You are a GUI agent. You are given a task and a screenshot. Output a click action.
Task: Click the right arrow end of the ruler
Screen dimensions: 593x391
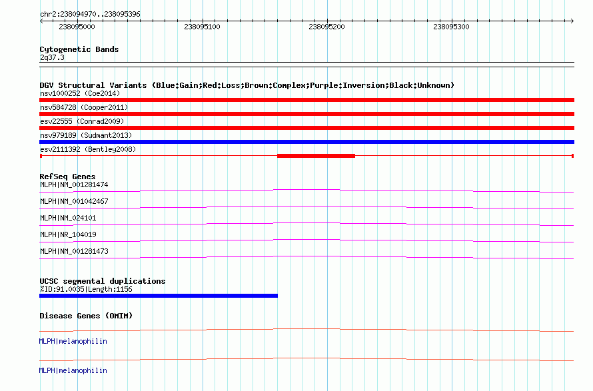[572, 21]
